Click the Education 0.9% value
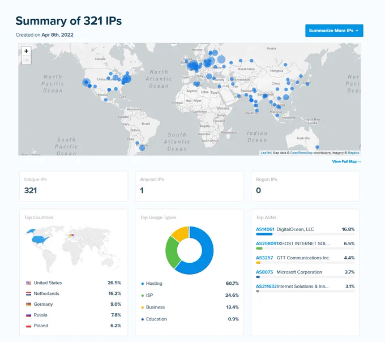Image resolution: width=385 pixels, height=342 pixels. coord(233,319)
